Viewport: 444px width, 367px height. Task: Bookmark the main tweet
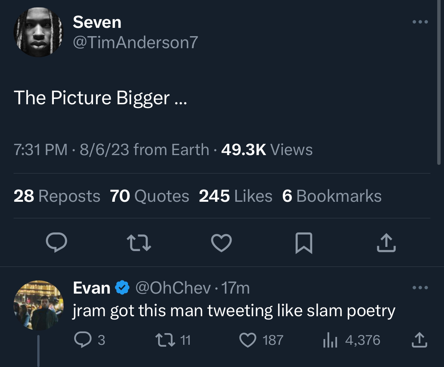304,243
